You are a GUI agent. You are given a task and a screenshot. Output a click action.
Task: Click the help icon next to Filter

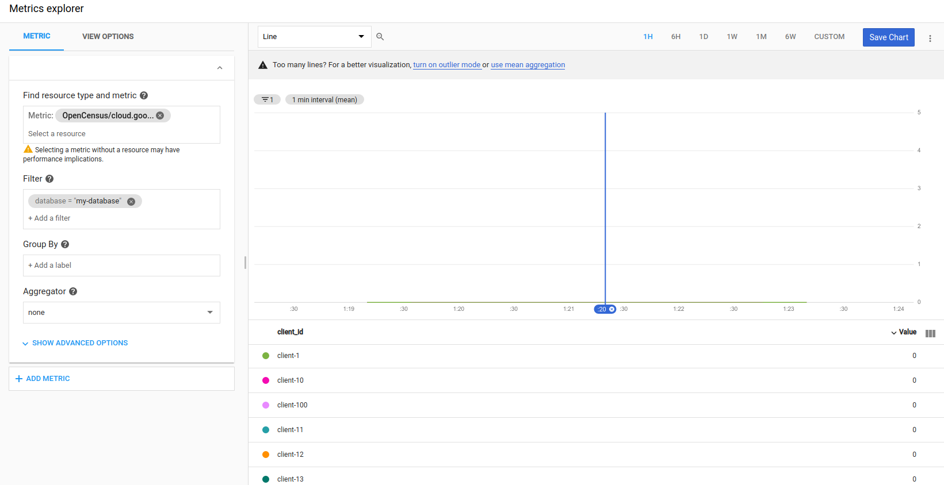pyautogui.click(x=49, y=179)
